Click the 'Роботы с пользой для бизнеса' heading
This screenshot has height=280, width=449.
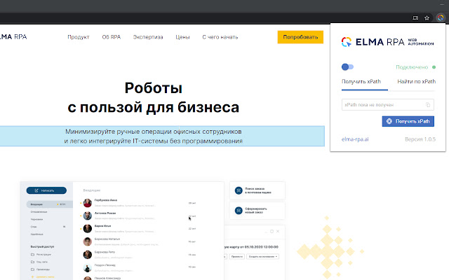coord(154,97)
